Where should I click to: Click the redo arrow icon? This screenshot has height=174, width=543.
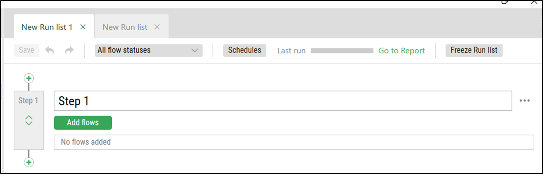tap(69, 50)
